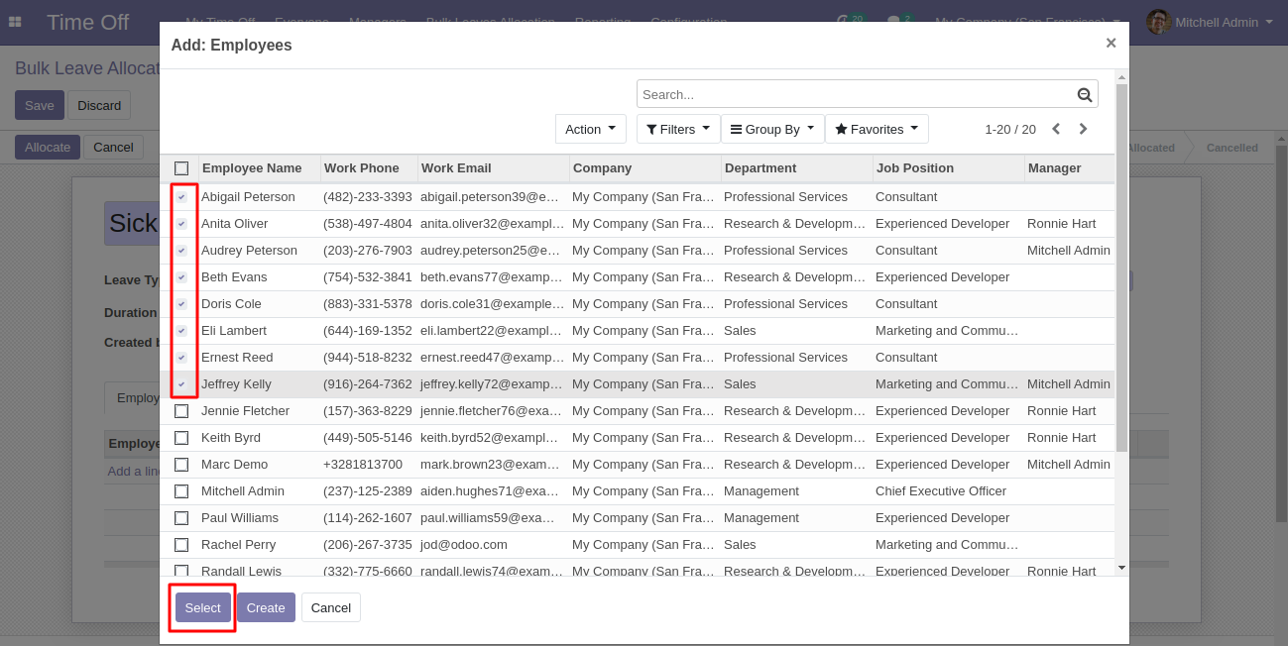
Task: Check Mitchell Admin's row checkbox
Action: pos(181,491)
